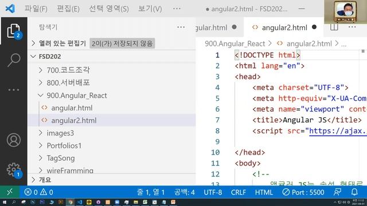The width and height of the screenshot is (367, 206).
Task: Click the angular2.html breadcrumb
Action: 309,43
